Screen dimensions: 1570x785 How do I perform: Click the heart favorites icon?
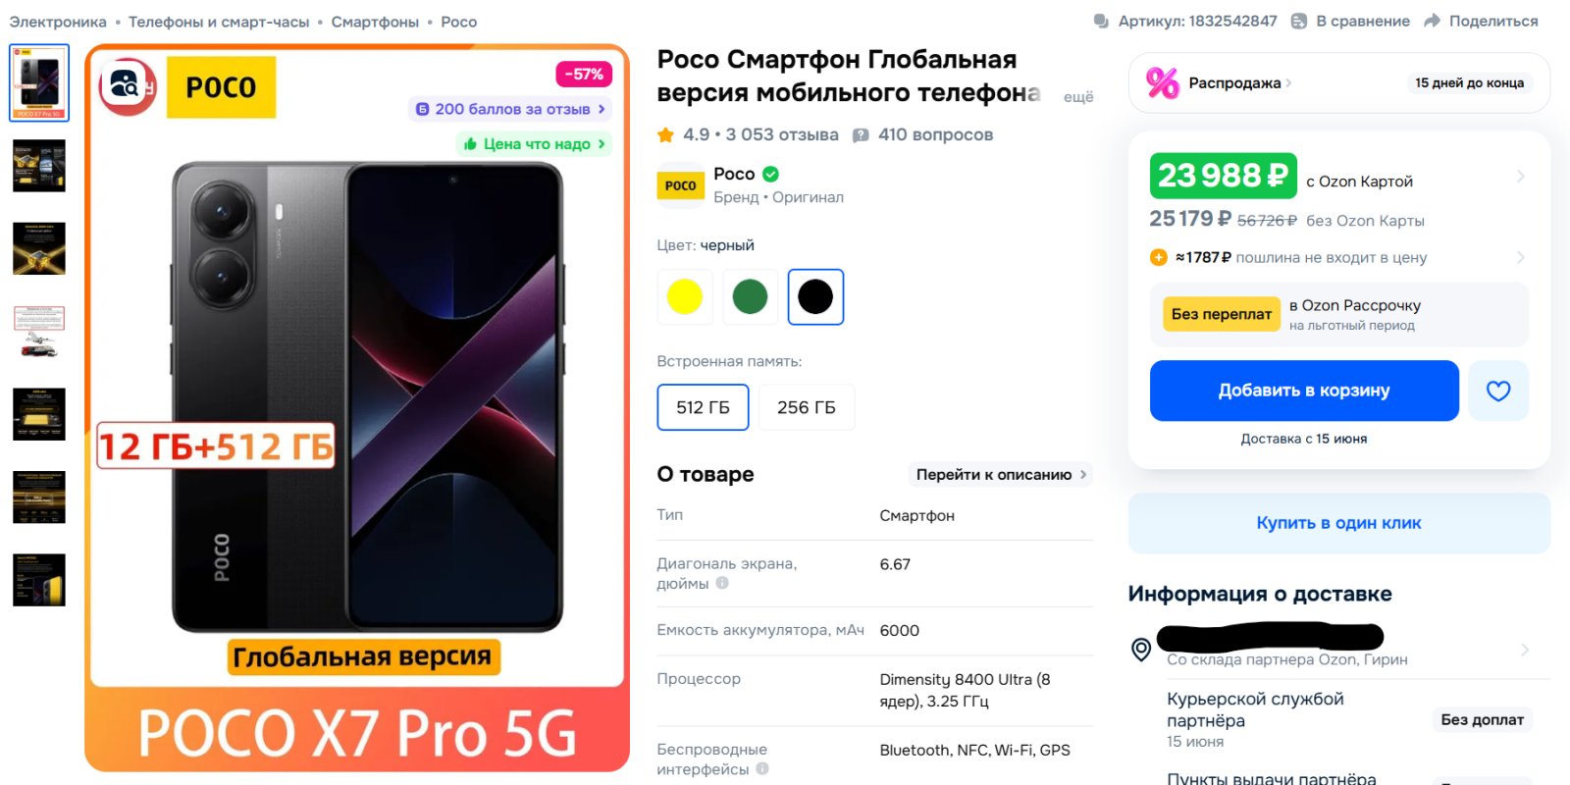click(x=1498, y=391)
